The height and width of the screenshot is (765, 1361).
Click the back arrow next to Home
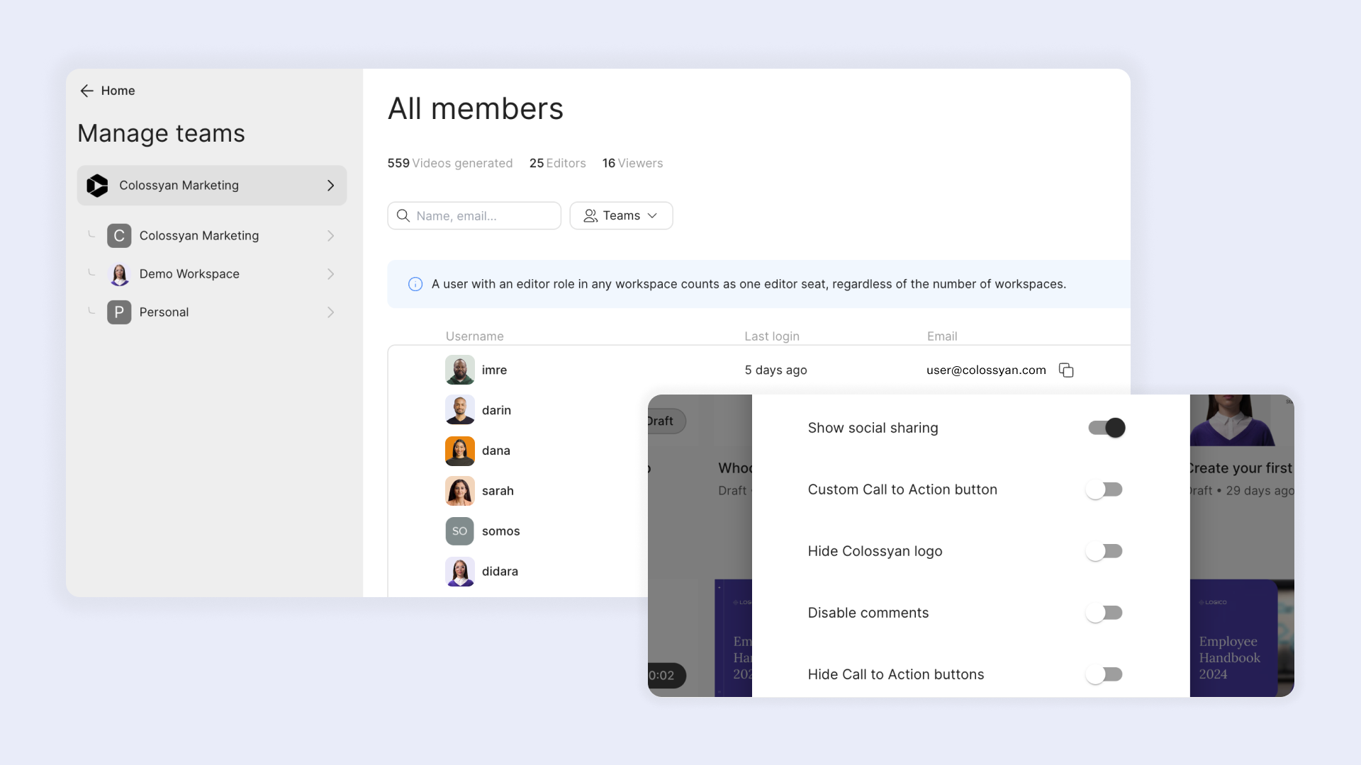pyautogui.click(x=86, y=91)
